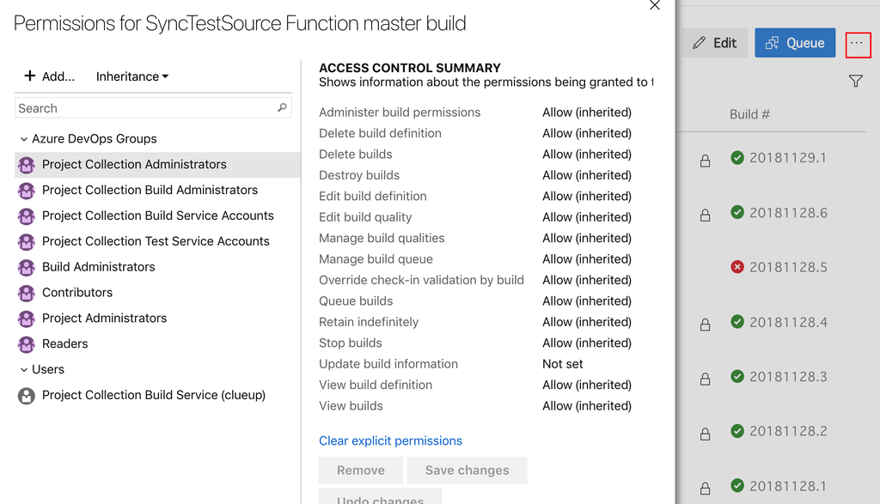Click group icon beside Build Administrators
This screenshot has width=880, height=504.
point(27,267)
